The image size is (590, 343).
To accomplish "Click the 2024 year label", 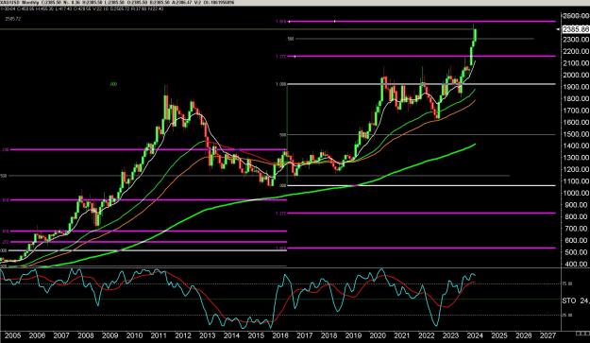I will point(475,335).
